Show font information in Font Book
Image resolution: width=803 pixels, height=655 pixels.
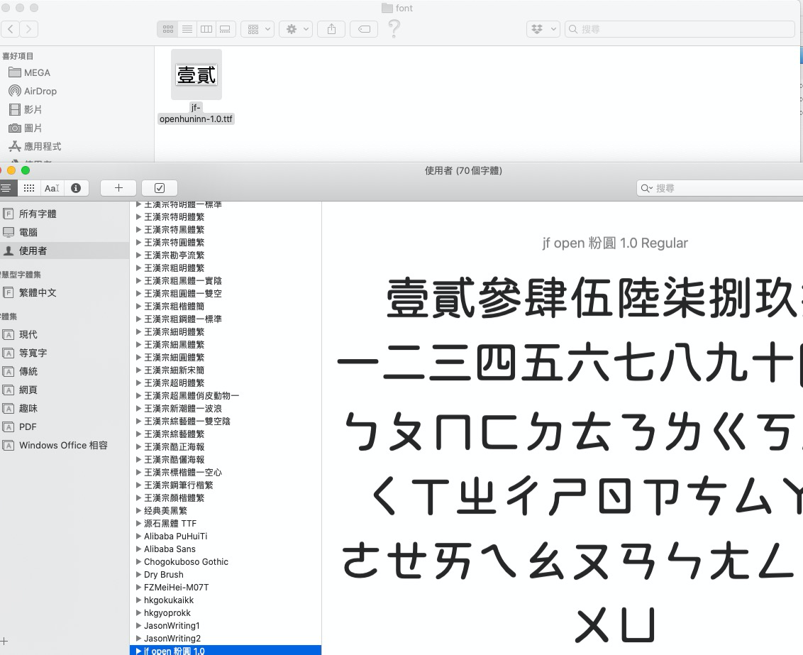pos(76,188)
